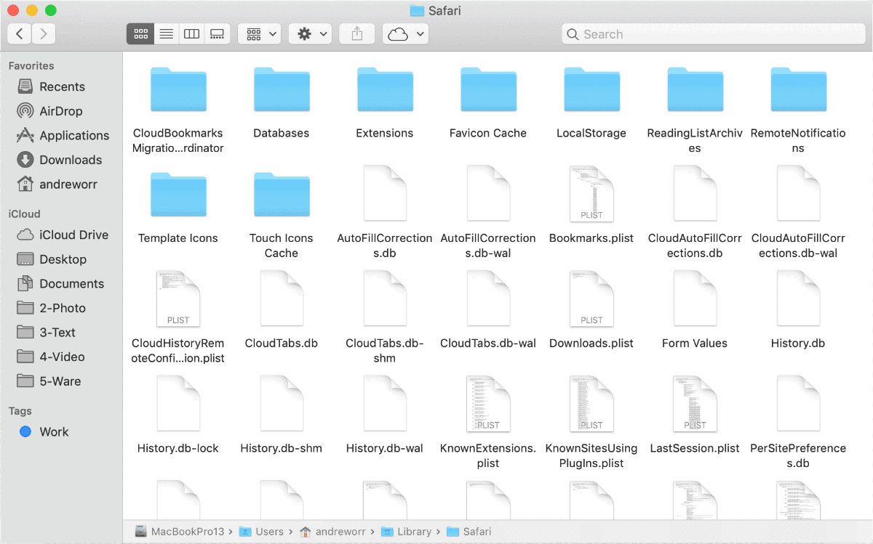Click the Share button

pos(357,34)
